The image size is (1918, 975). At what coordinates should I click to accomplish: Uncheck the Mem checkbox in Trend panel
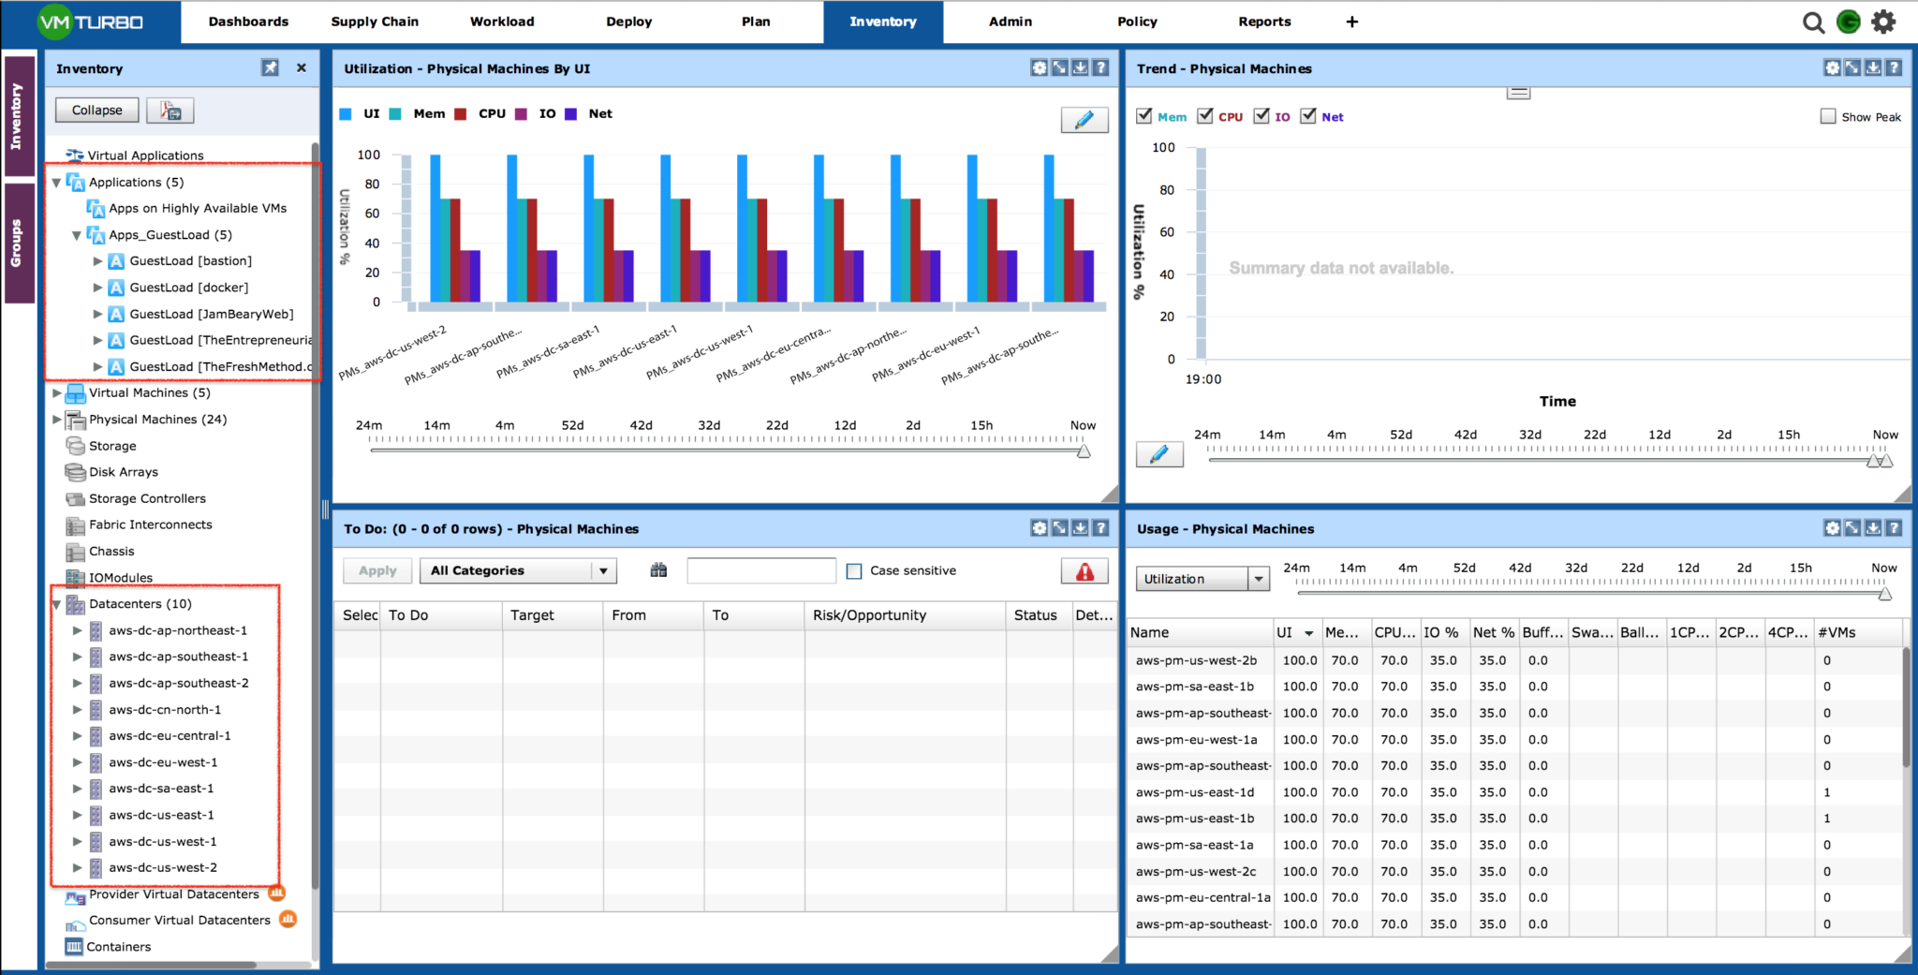pos(1143,116)
